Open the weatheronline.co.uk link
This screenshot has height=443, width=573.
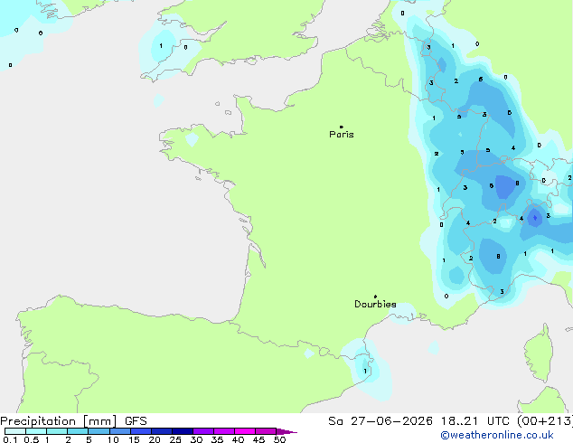(496, 435)
